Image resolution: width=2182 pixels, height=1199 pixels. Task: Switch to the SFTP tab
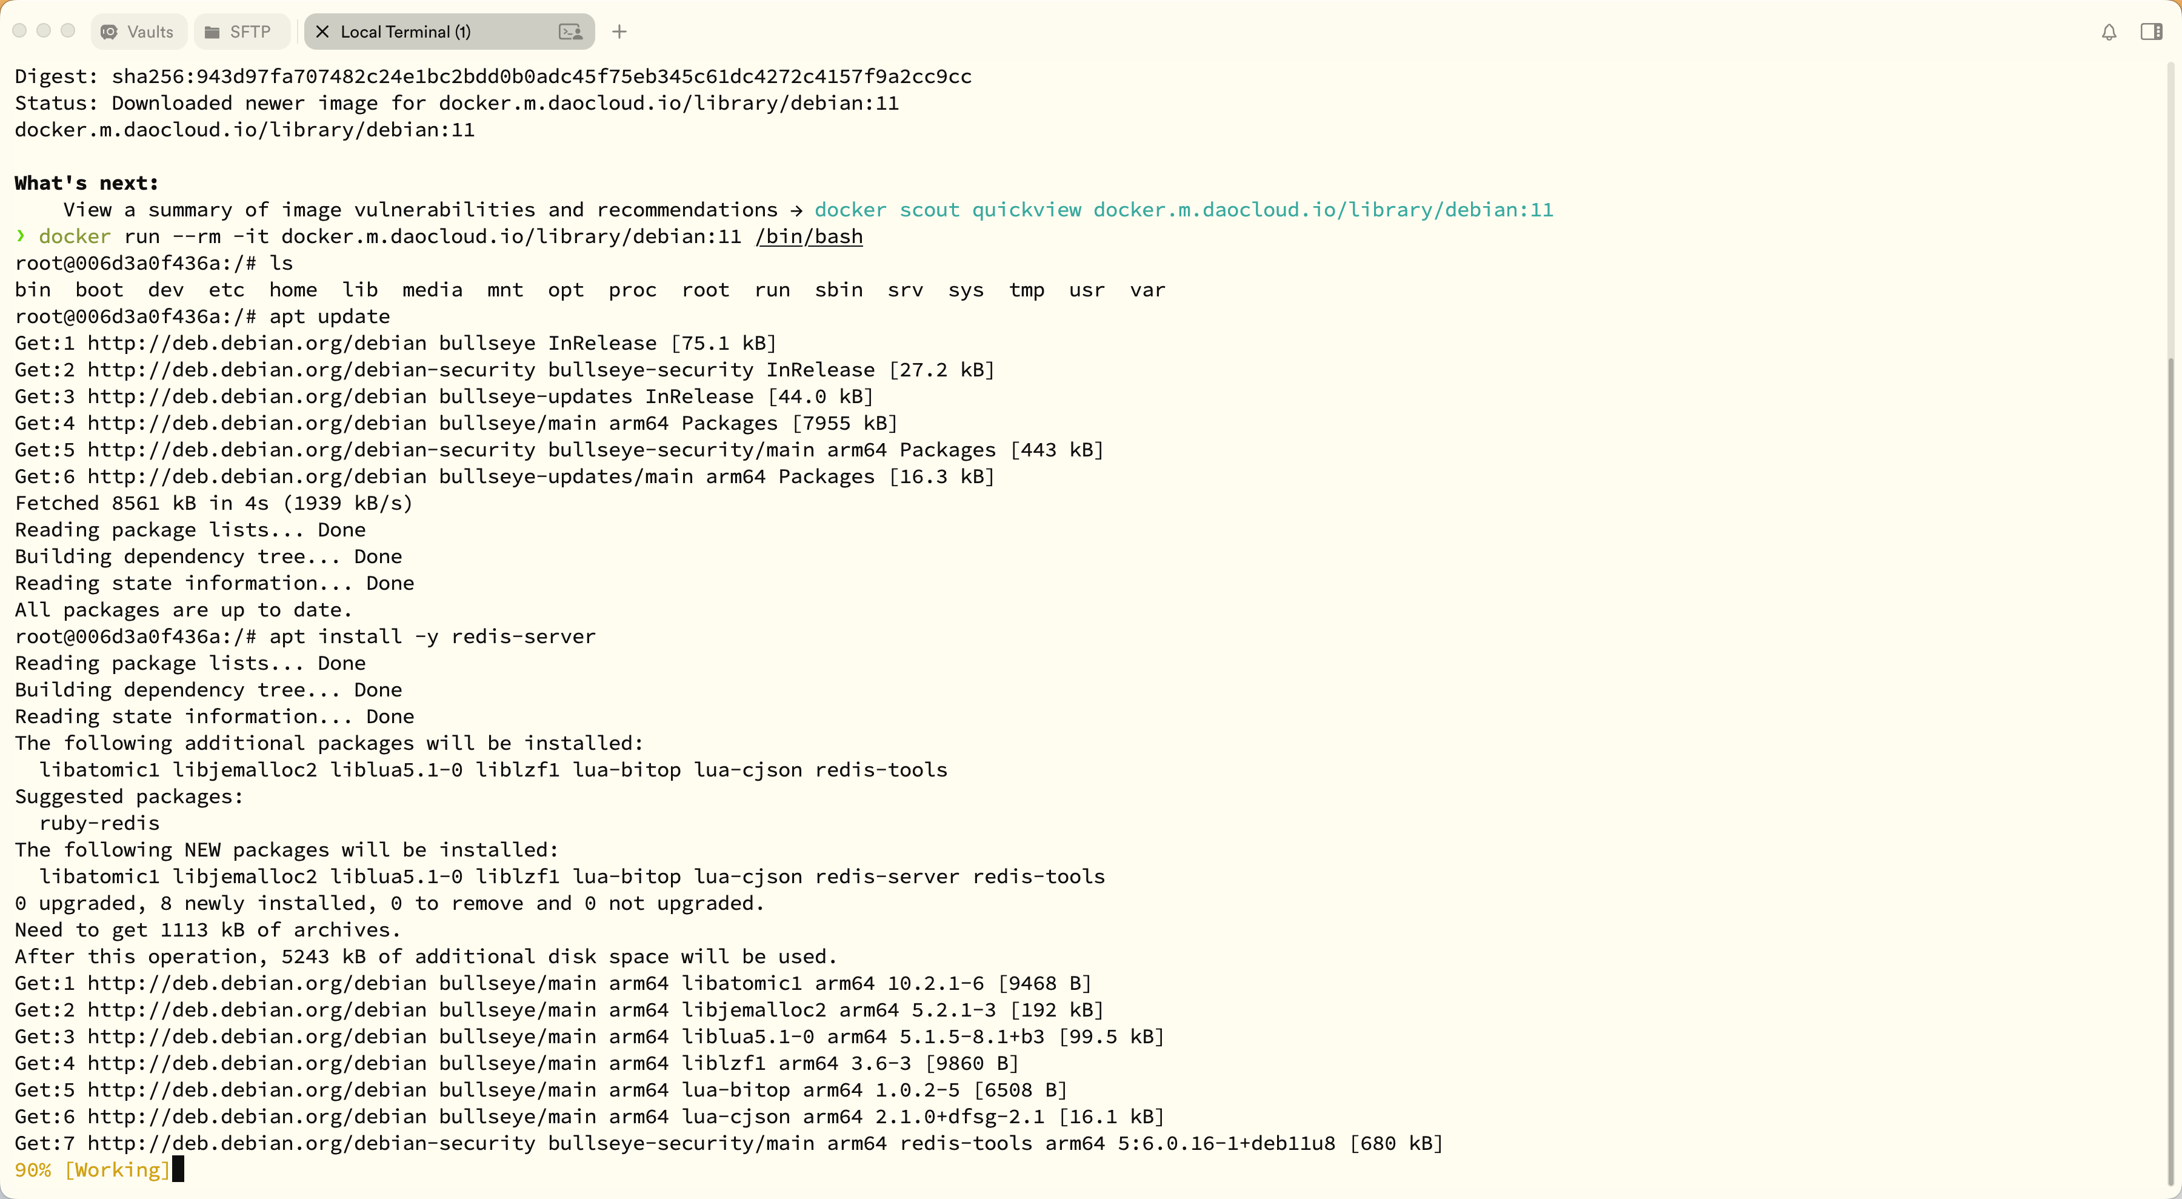(239, 32)
